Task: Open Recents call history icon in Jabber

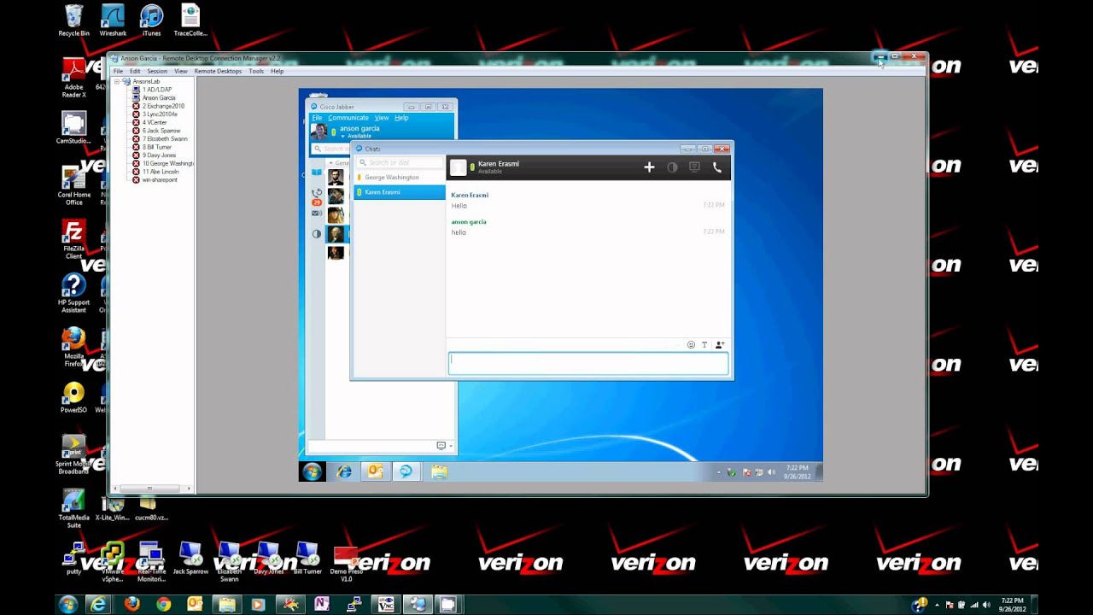Action: (317, 193)
